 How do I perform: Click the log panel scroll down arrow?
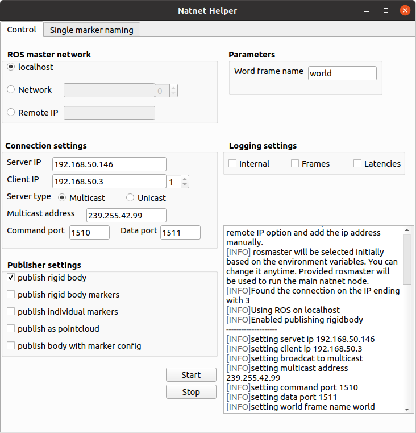407,409
